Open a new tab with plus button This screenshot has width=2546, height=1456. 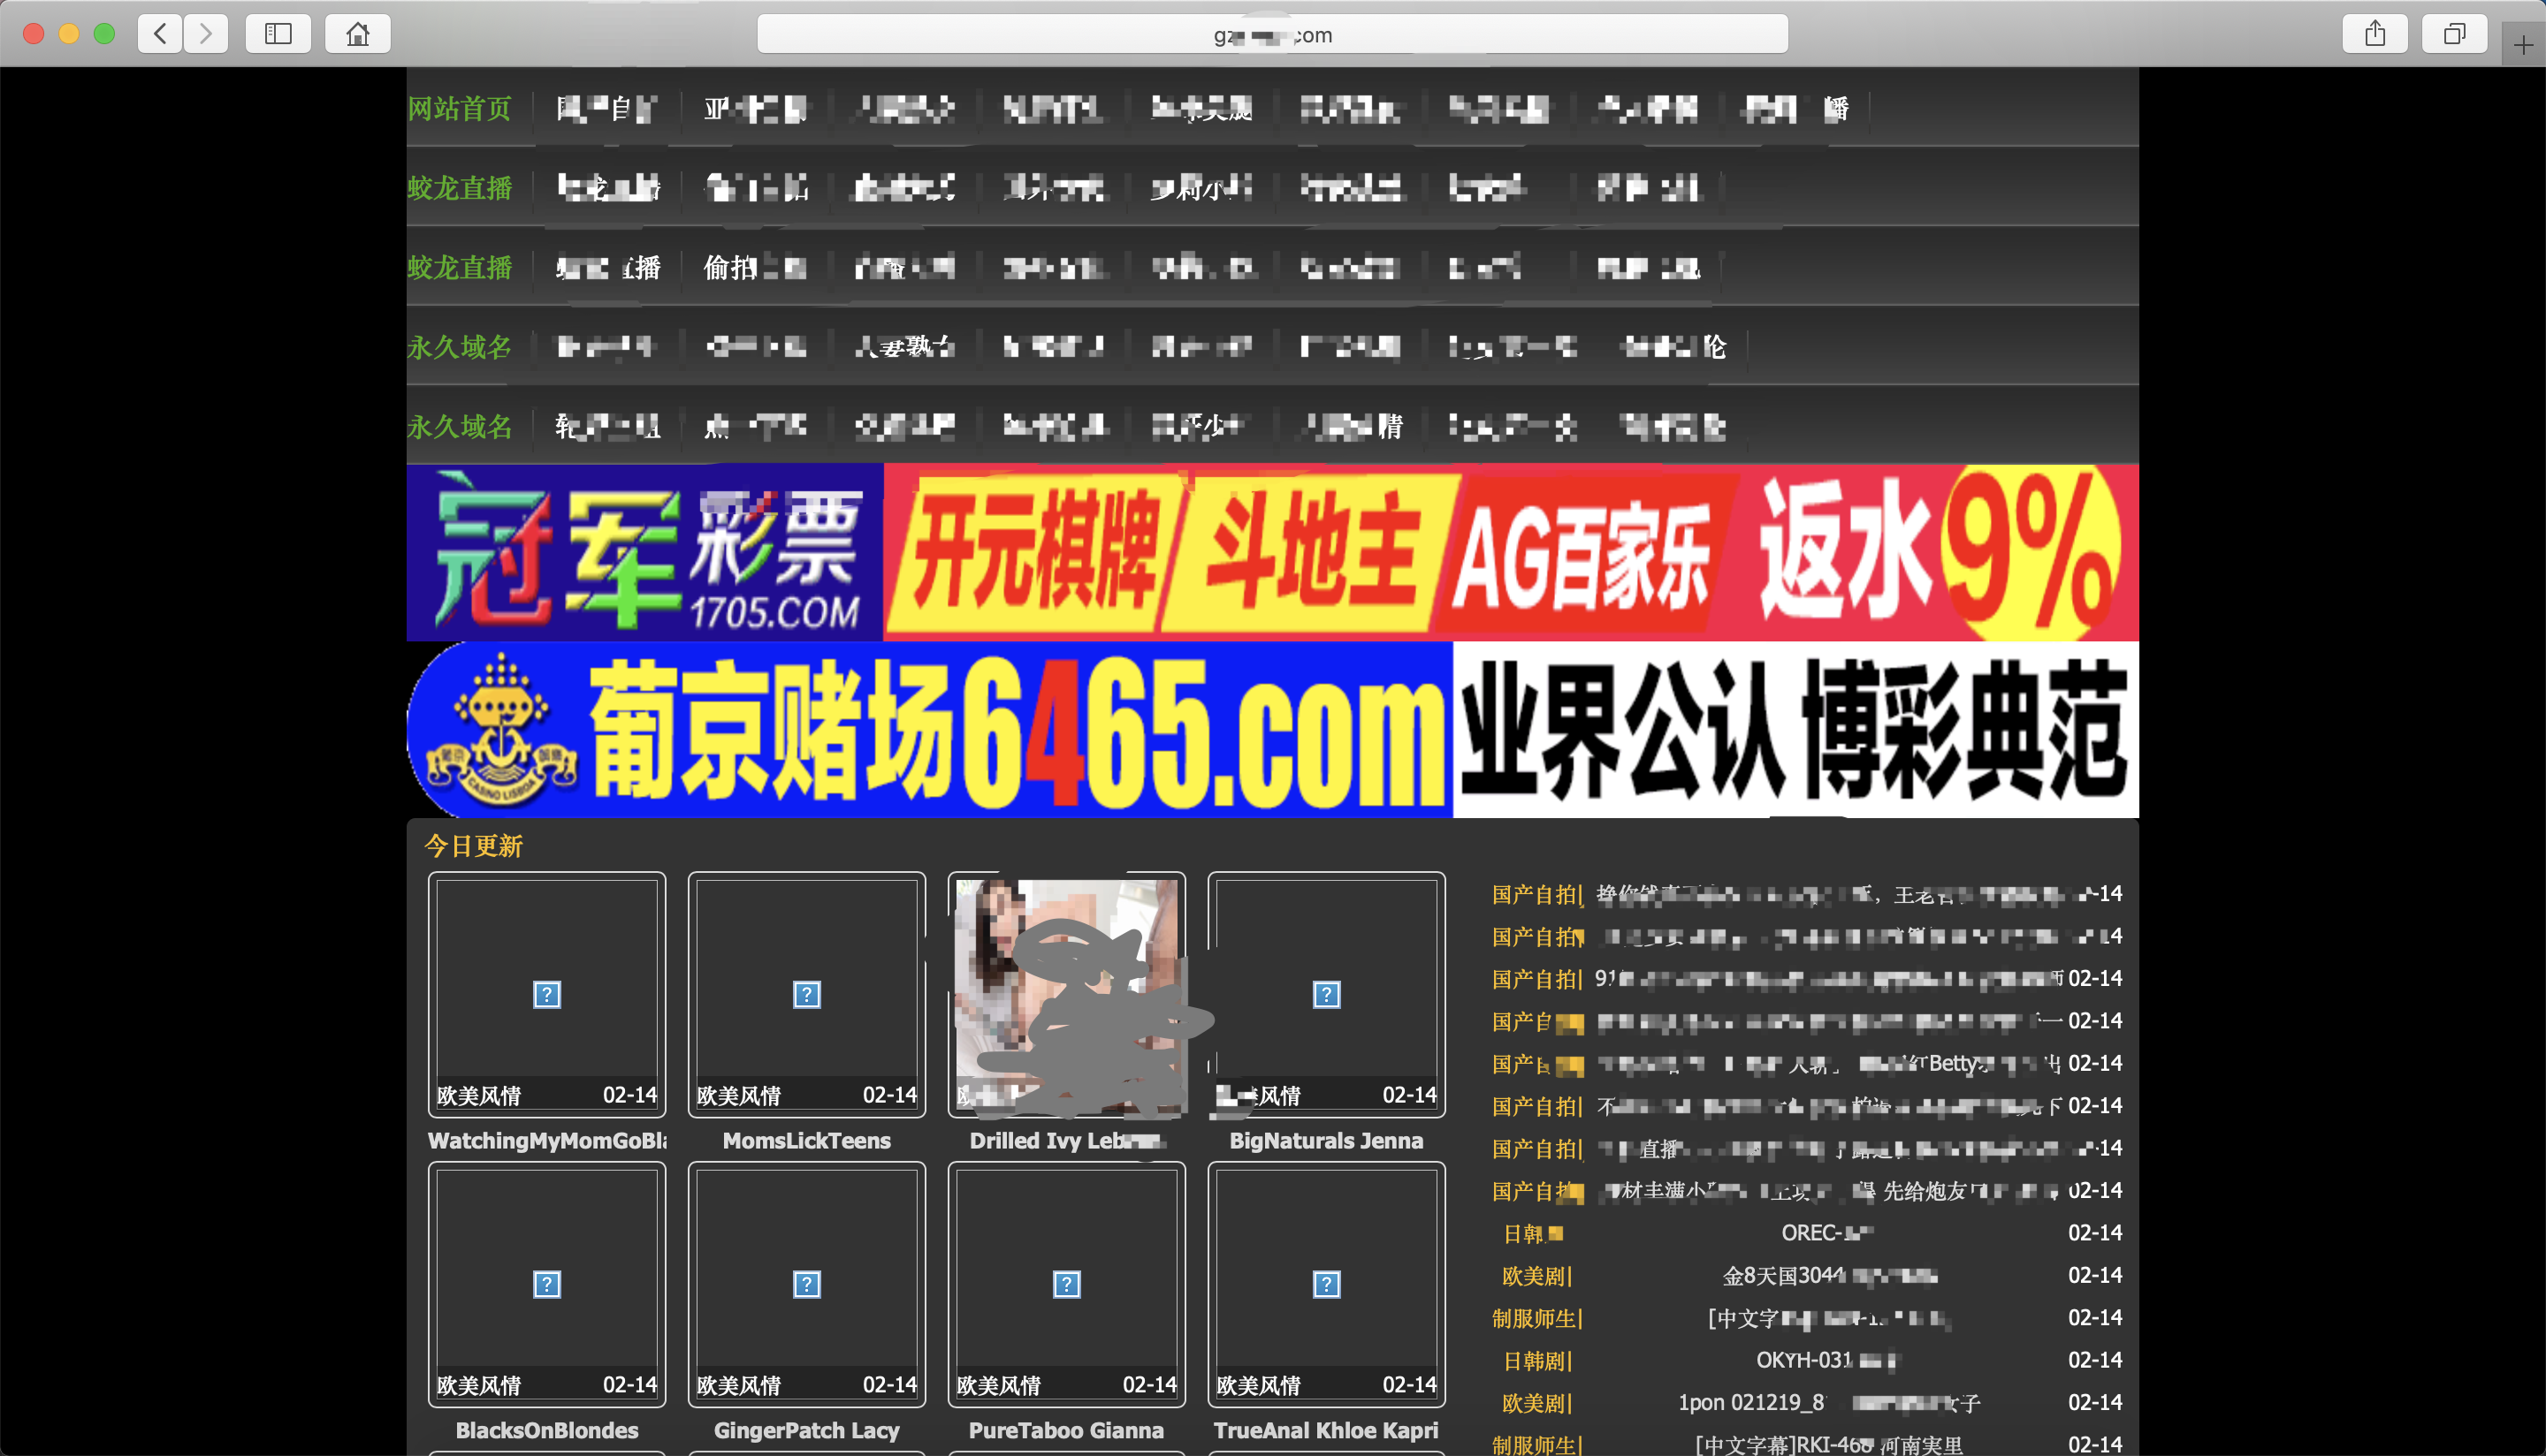(x=2523, y=45)
